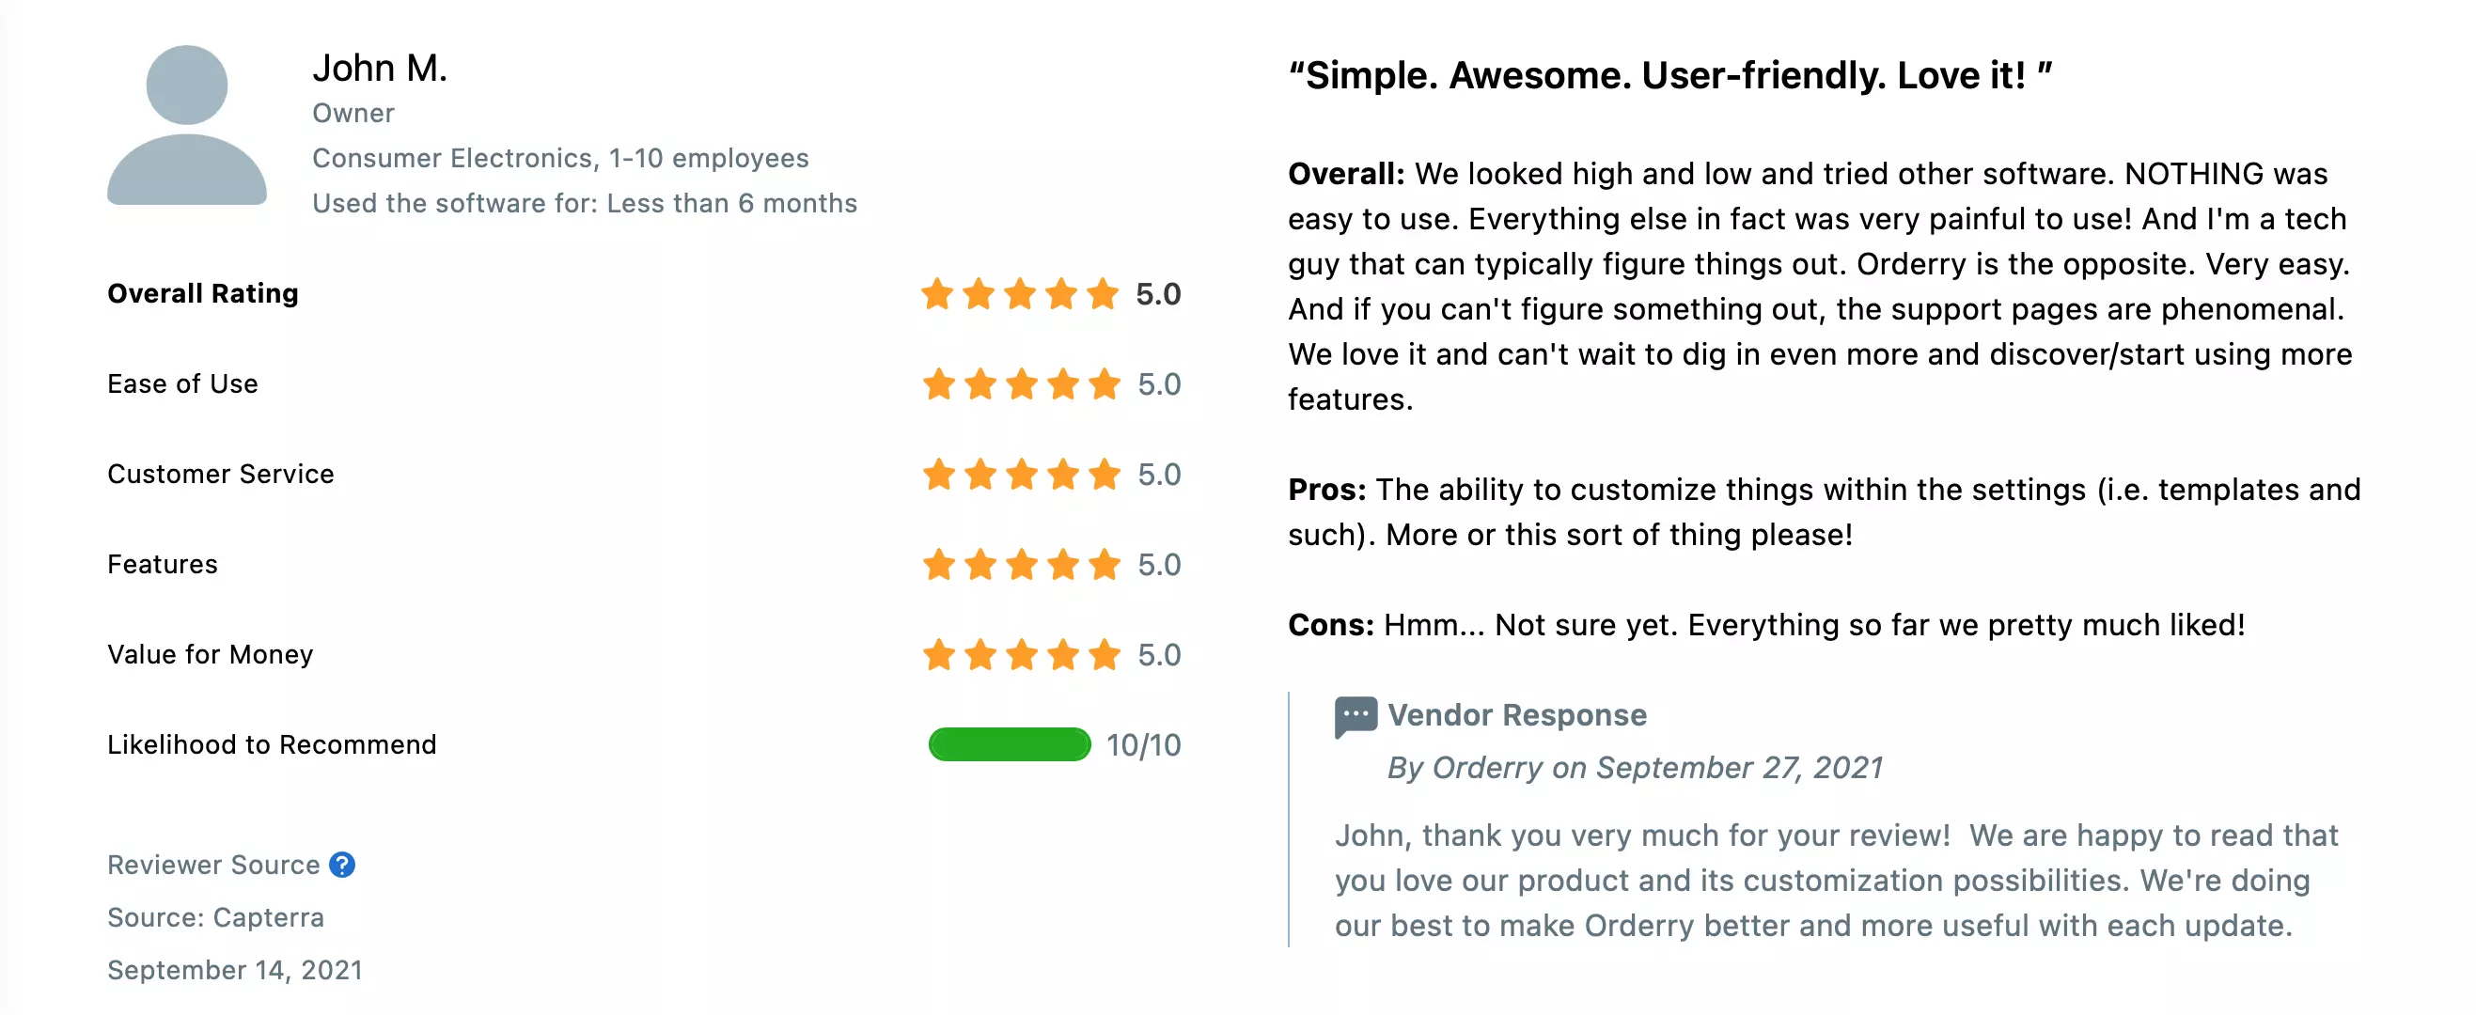Click the Source: Capterra text
2476x1015 pixels.
coord(215,918)
